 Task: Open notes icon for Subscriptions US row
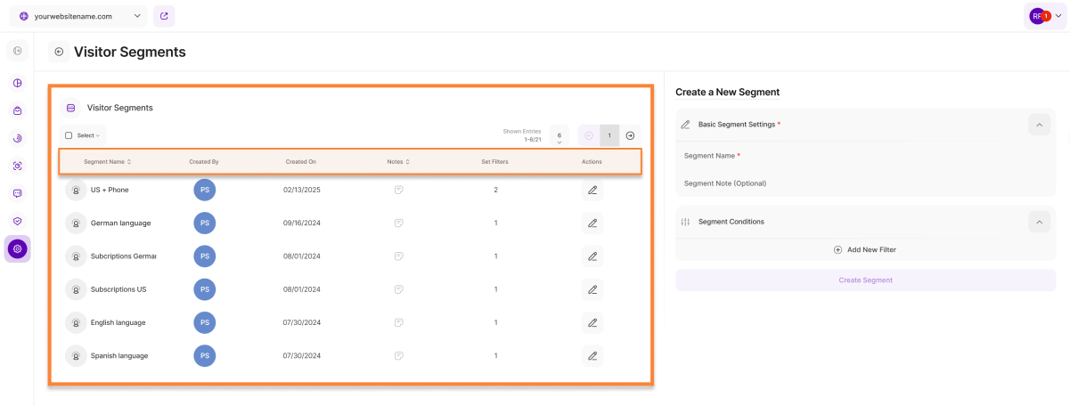[399, 289]
